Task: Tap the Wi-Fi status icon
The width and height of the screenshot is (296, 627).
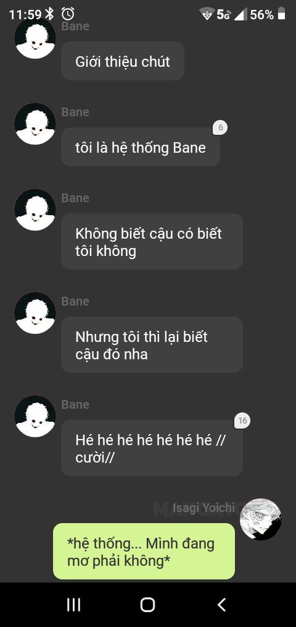Action: click(207, 14)
